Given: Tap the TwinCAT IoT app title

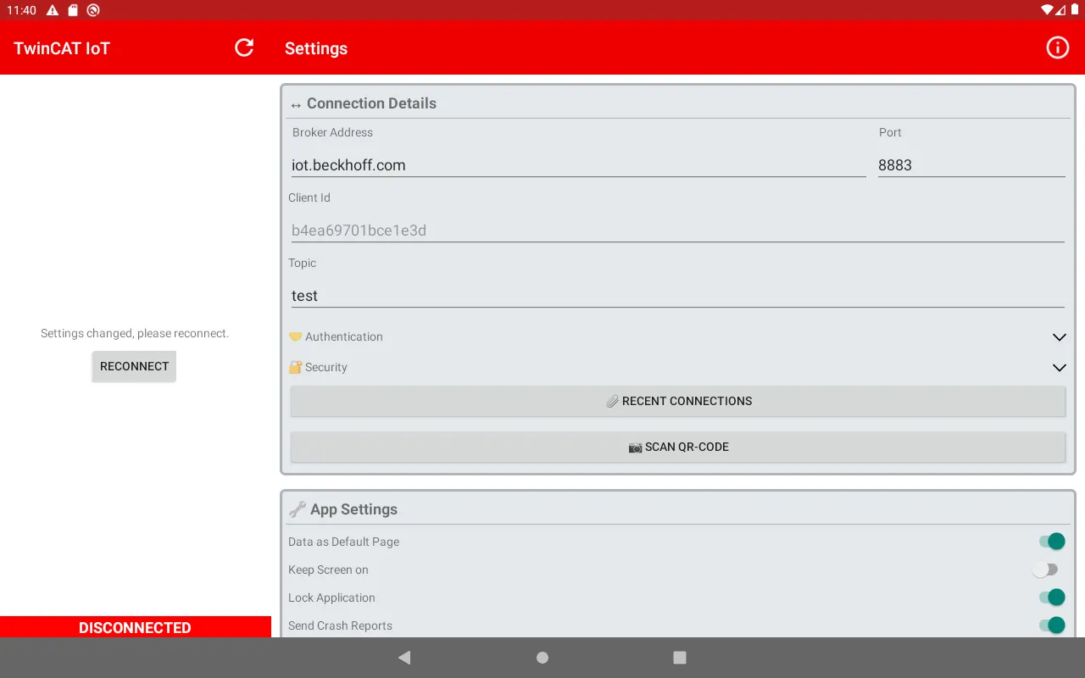Looking at the screenshot, I should tap(62, 48).
